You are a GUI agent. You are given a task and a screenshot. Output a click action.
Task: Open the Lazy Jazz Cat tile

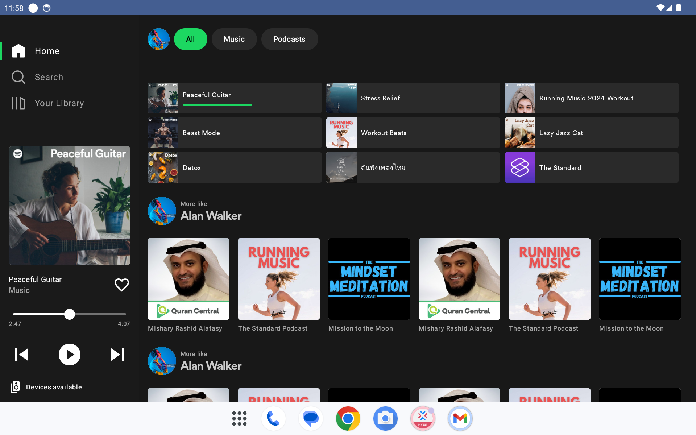coord(591,133)
